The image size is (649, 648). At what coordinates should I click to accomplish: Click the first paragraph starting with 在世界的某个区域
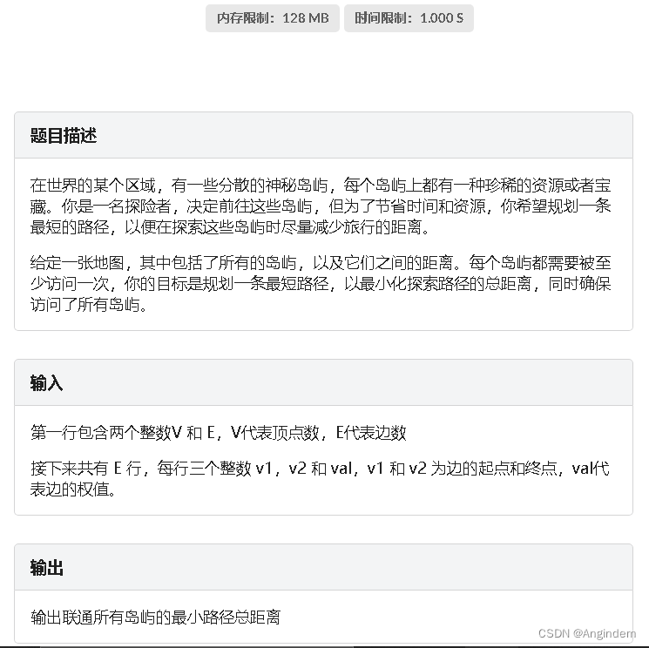(321, 206)
